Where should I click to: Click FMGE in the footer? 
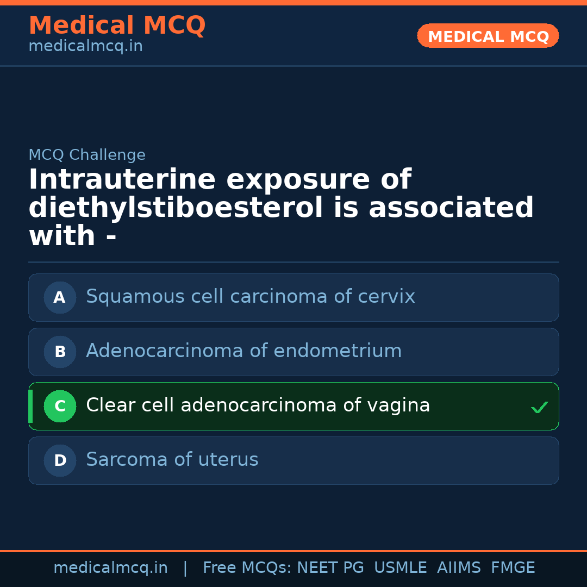[513, 568]
